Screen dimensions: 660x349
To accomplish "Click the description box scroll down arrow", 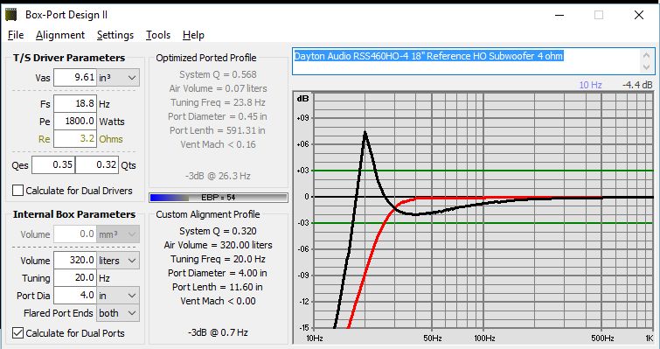I will tap(647, 67).
